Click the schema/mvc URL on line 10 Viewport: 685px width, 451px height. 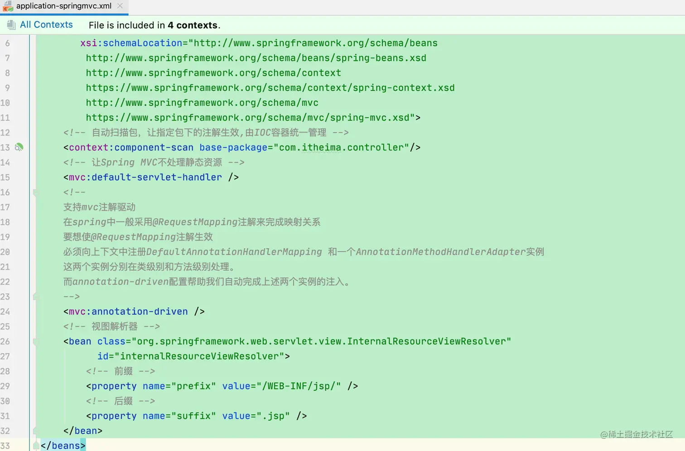click(202, 103)
